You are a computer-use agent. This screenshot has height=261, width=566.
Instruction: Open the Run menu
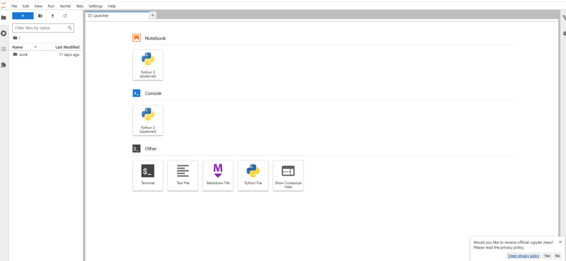pyautogui.click(x=51, y=6)
